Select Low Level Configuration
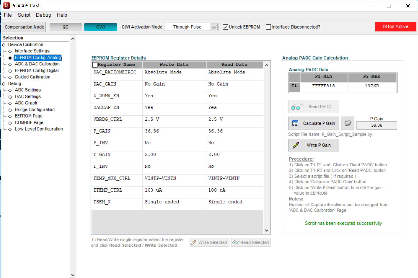This screenshot has height=278, width=418. pos(39,129)
